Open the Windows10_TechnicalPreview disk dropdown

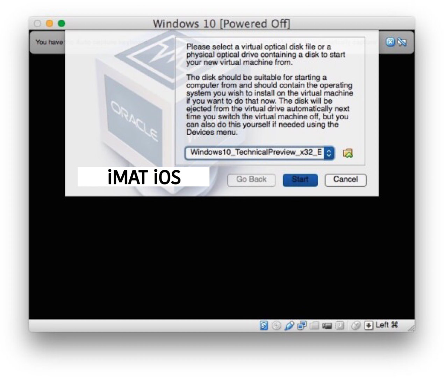coord(259,153)
